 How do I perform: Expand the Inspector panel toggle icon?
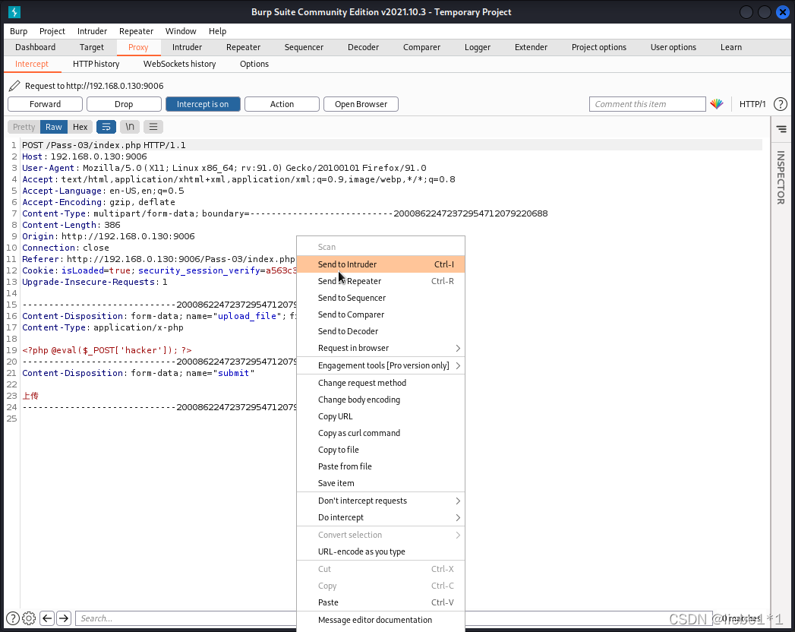point(781,129)
